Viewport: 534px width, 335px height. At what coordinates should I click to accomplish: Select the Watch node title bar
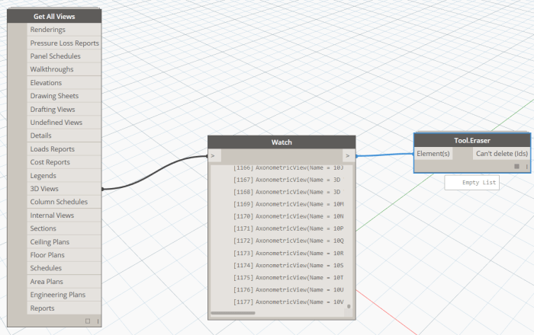[x=281, y=142]
